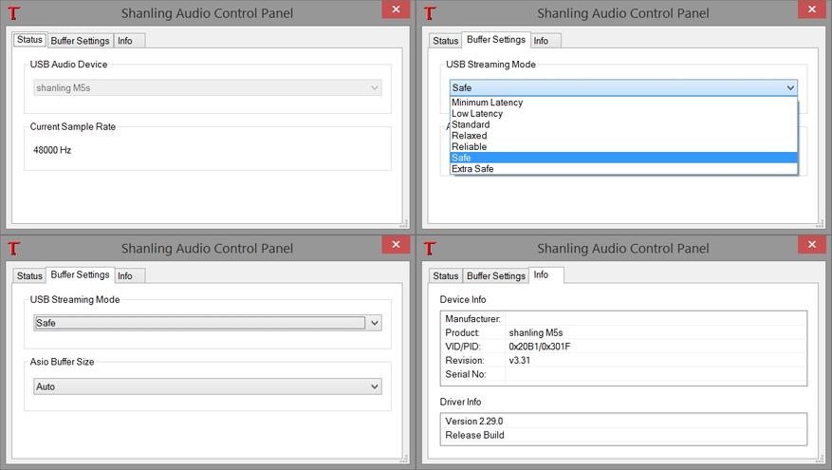This screenshot has width=832, height=470.
Task: Close the window showing Driver Info
Action: [811, 245]
